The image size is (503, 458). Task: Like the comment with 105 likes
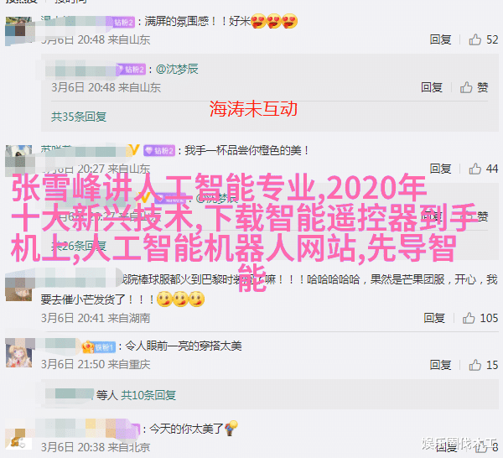tap(469, 318)
